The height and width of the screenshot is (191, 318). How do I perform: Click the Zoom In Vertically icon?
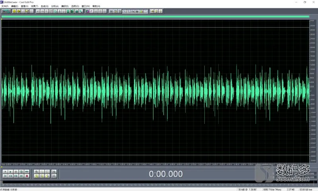(54, 172)
